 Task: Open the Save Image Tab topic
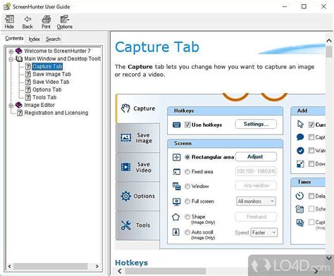pos(51,74)
